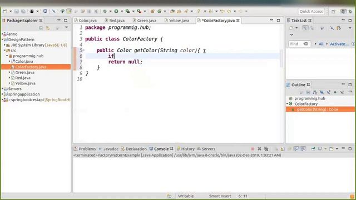Collapse the programmig.hub package node
This screenshot has height=200, width=356.
coord(7,56)
